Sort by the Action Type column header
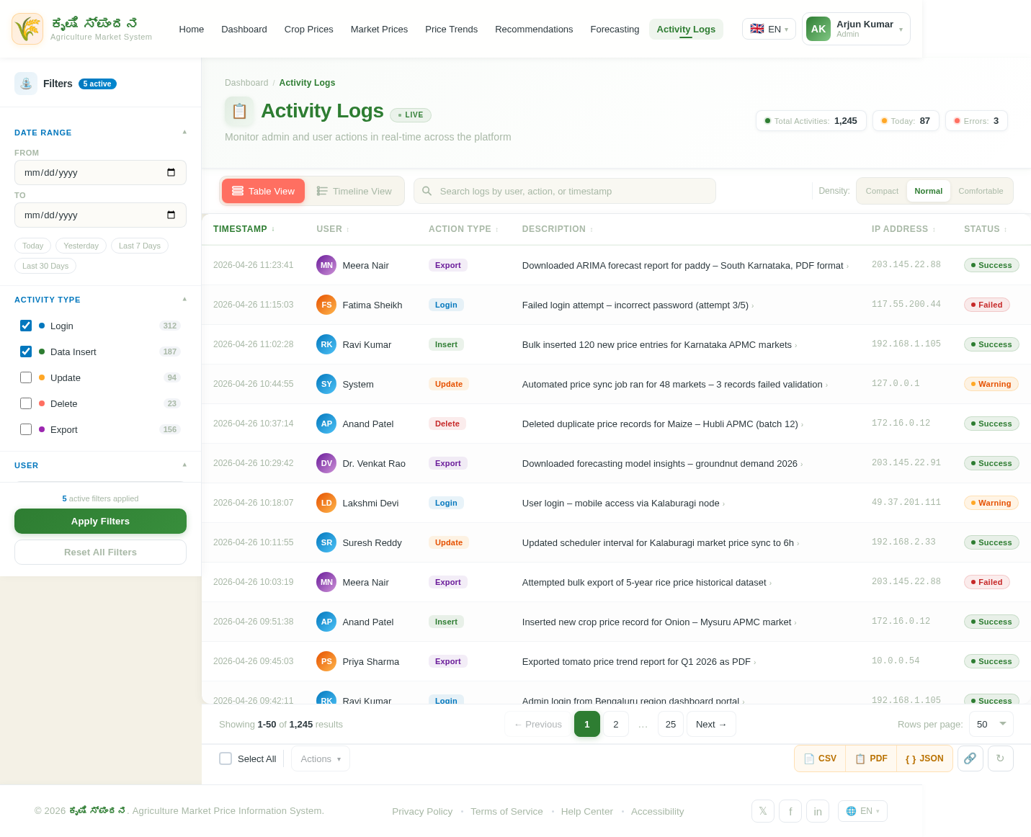 [x=464, y=229]
